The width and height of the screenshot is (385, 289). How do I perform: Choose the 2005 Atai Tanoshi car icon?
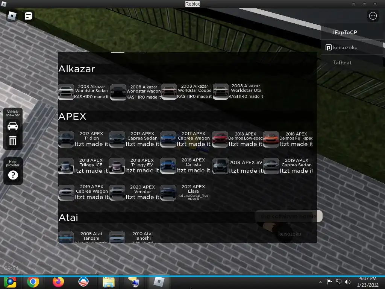[66, 237]
